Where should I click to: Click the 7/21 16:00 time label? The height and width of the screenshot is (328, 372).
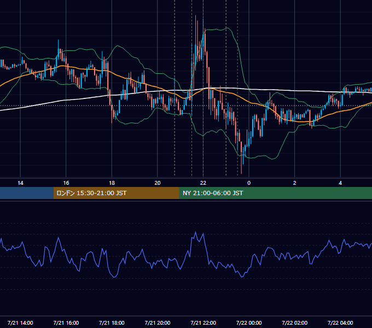tap(66, 323)
